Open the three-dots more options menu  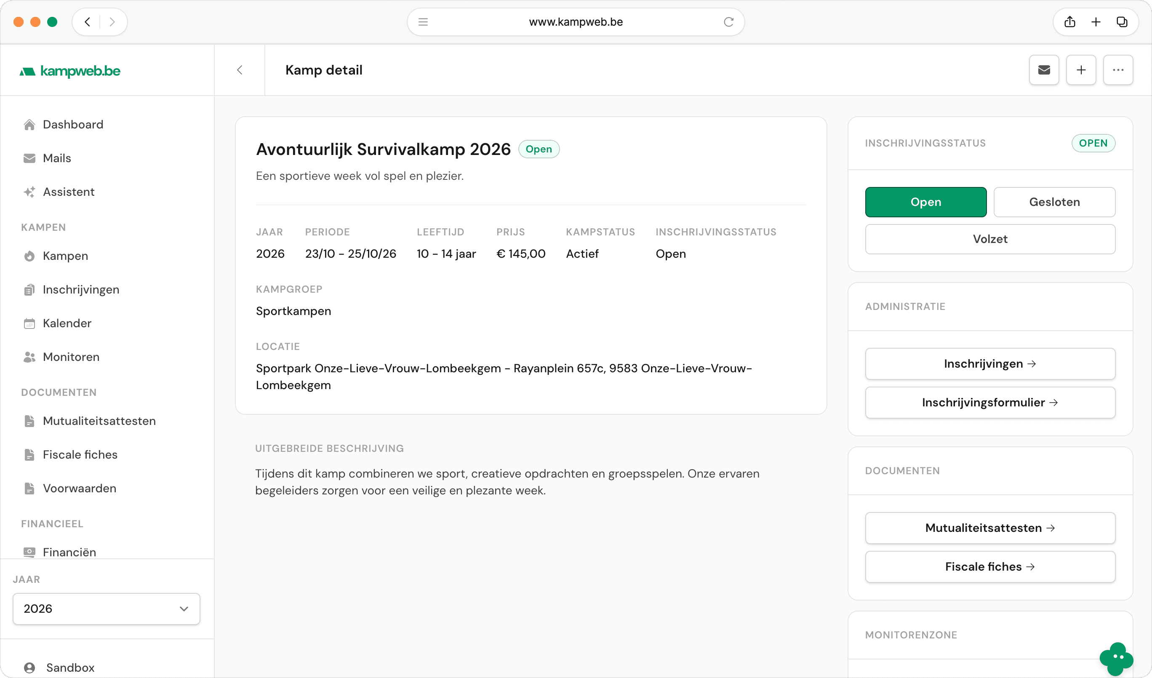[x=1118, y=70]
